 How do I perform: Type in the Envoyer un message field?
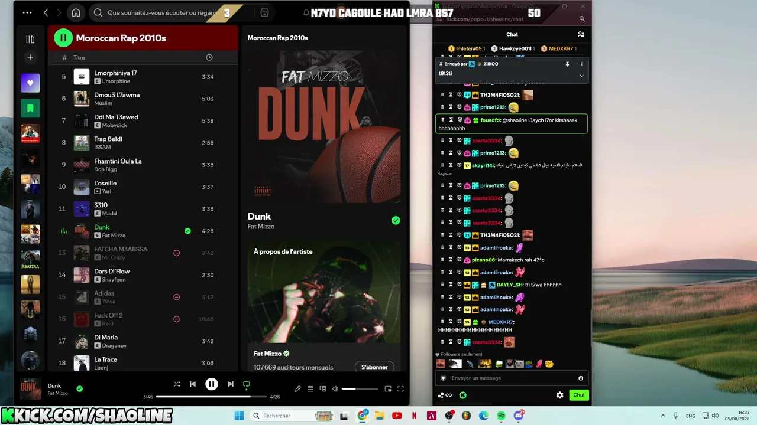point(512,378)
